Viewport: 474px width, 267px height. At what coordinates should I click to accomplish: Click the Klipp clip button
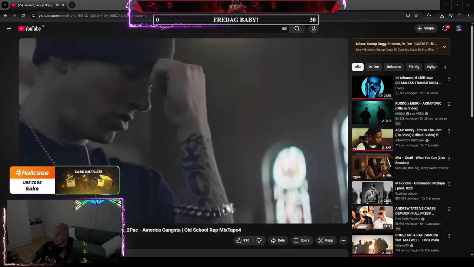[x=326, y=240]
